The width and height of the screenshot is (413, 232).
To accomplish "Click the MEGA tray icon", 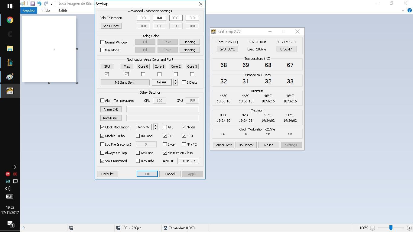I will coord(8,174).
